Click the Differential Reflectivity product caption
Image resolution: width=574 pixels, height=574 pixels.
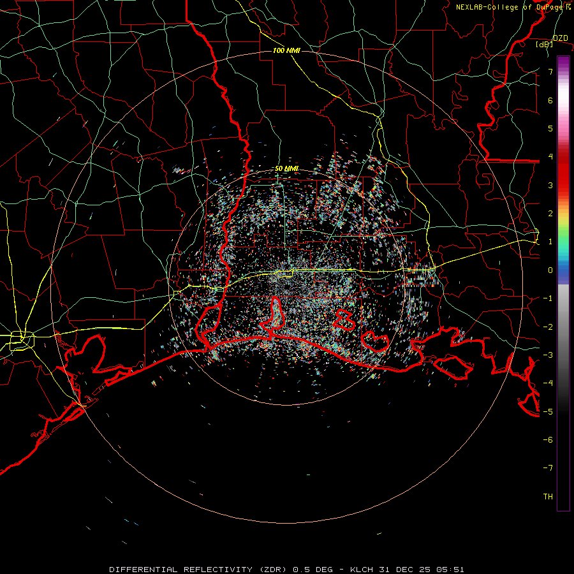(286, 570)
